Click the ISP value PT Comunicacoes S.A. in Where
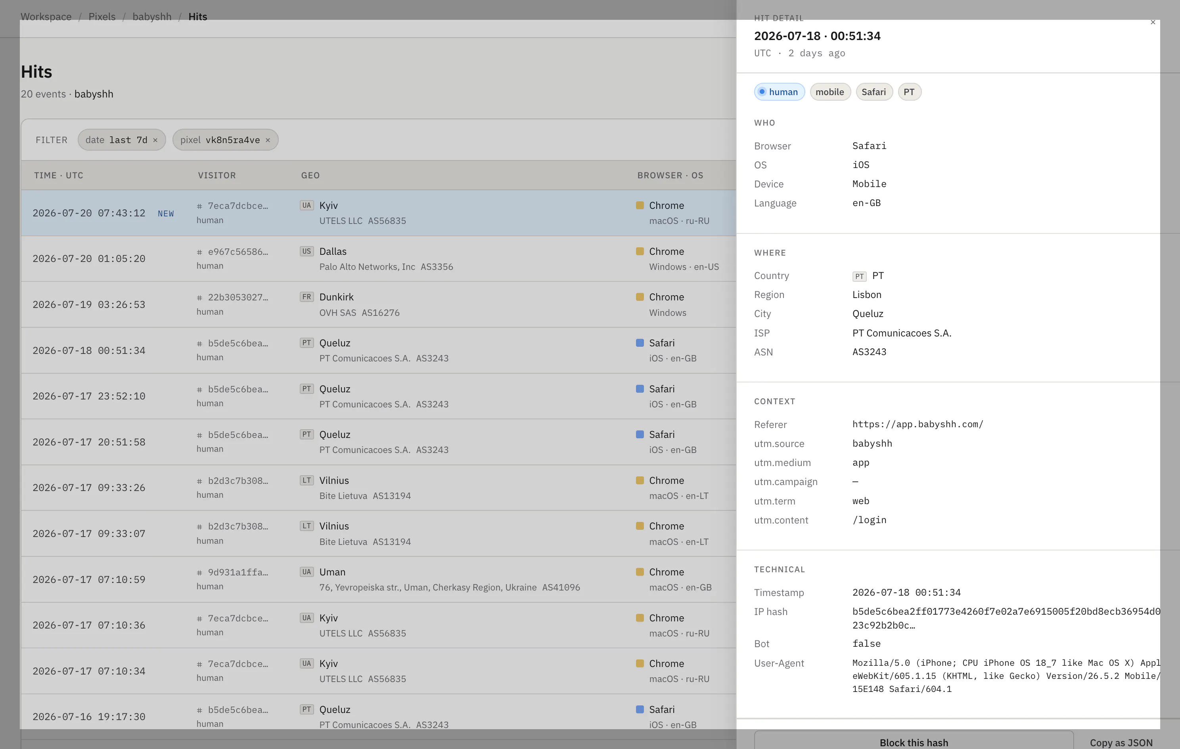Viewport: 1180px width, 749px height. click(902, 333)
